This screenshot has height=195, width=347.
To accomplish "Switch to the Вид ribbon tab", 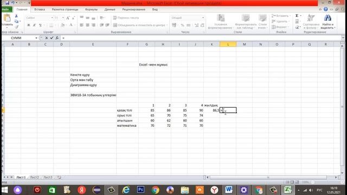I will click(155, 10).
